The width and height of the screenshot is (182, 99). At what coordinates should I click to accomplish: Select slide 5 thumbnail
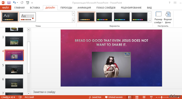click(14, 69)
